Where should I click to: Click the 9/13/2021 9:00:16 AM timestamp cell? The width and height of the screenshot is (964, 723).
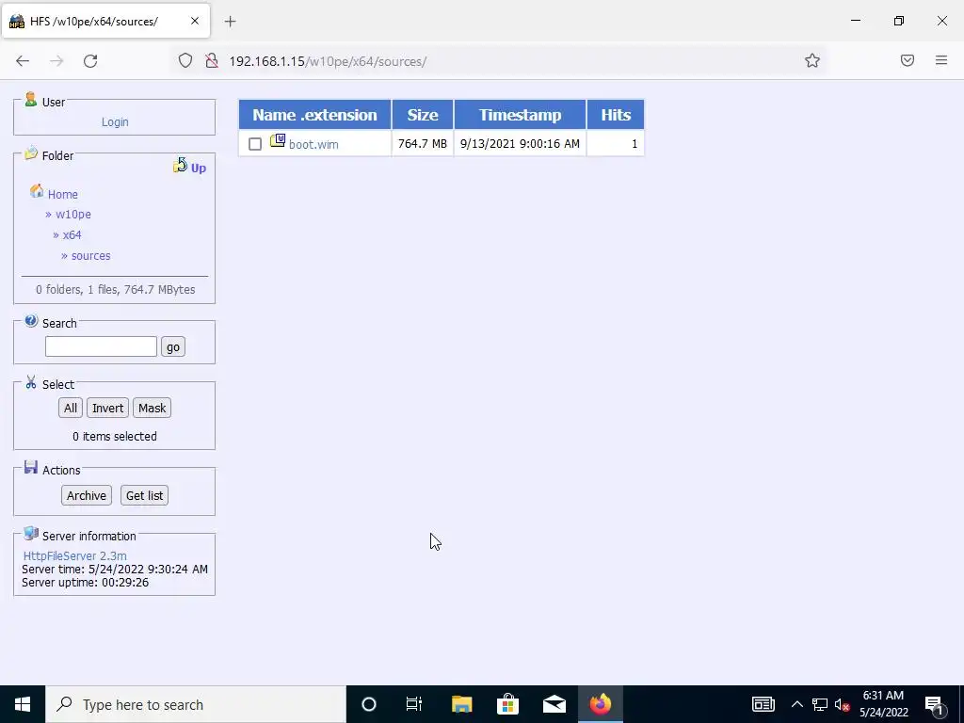tap(520, 144)
